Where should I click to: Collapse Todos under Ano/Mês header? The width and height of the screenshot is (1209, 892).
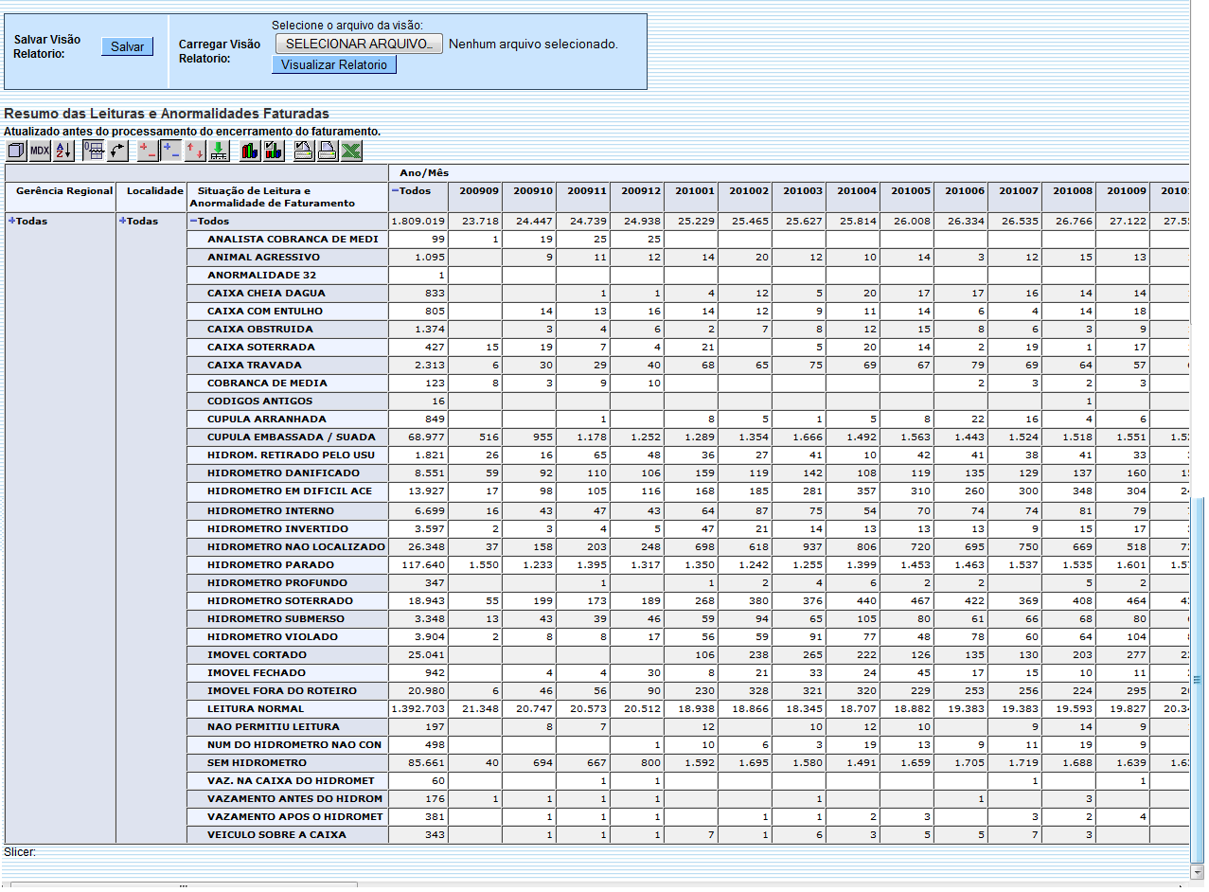pos(394,191)
